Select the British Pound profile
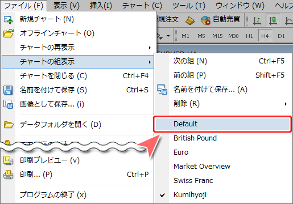Viewport: 293px width, 204px height. click(x=223, y=138)
